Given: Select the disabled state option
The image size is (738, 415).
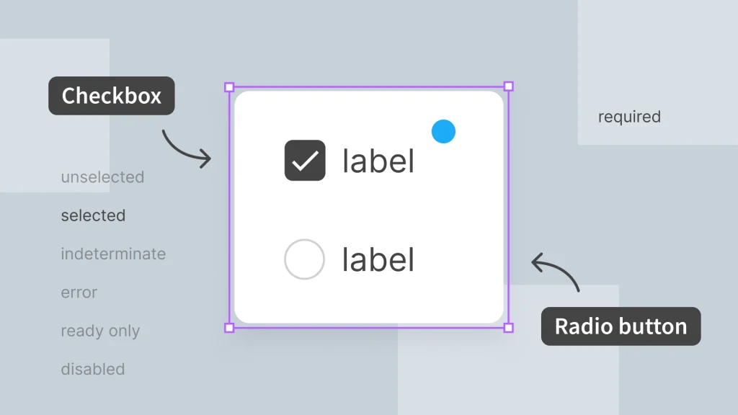Looking at the screenshot, I should pyautogui.click(x=93, y=369).
